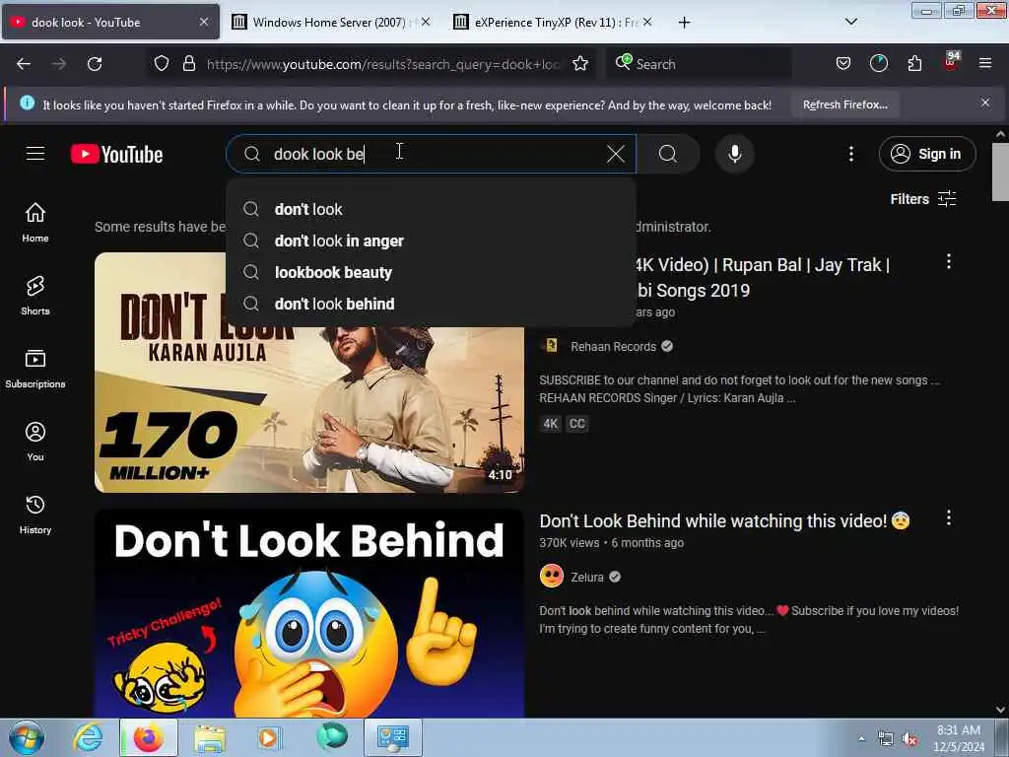This screenshot has height=757, width=1009.
Task: Click the YouTube logo
Action: coord(117,155)
